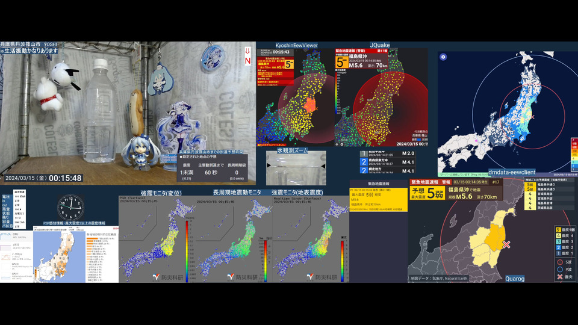Click the 5- intensity badge in JQuake
Screen dimensions: 578x325
(342, 62)
